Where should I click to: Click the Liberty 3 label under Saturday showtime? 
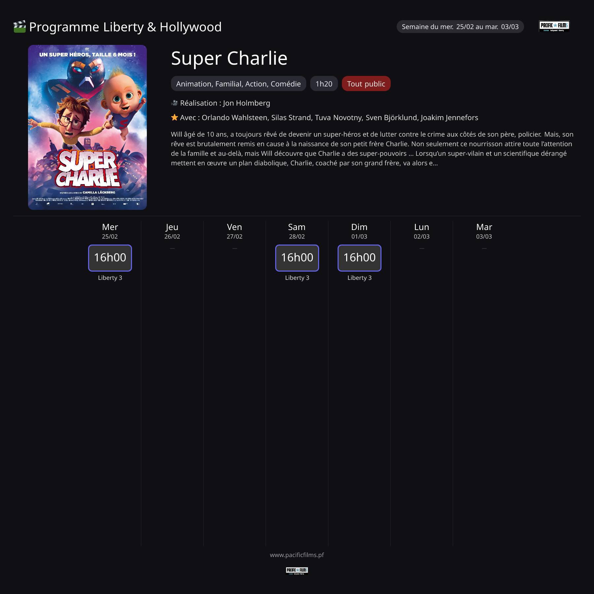click(x=297, y=278)
